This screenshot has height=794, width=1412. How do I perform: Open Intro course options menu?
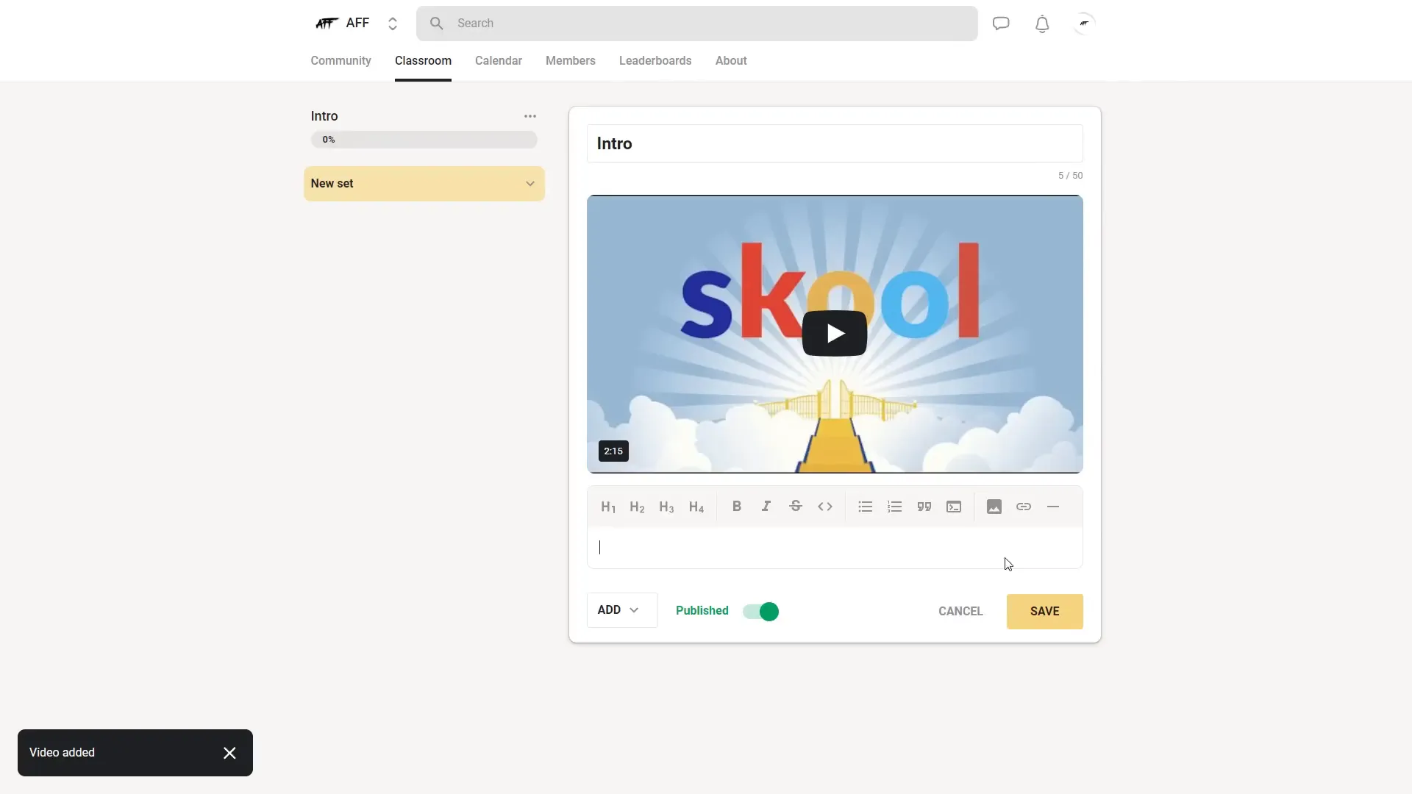point(530,116)
